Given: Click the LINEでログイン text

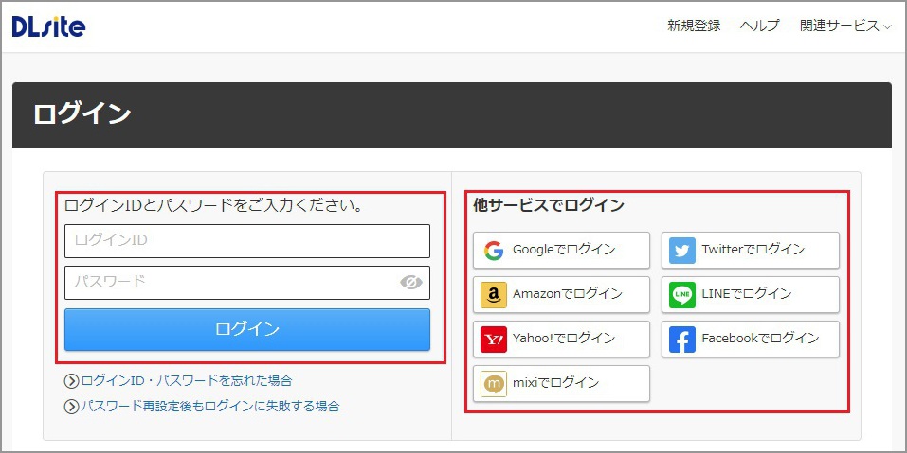Looking at the screenshot, I should tap(747, 294).
